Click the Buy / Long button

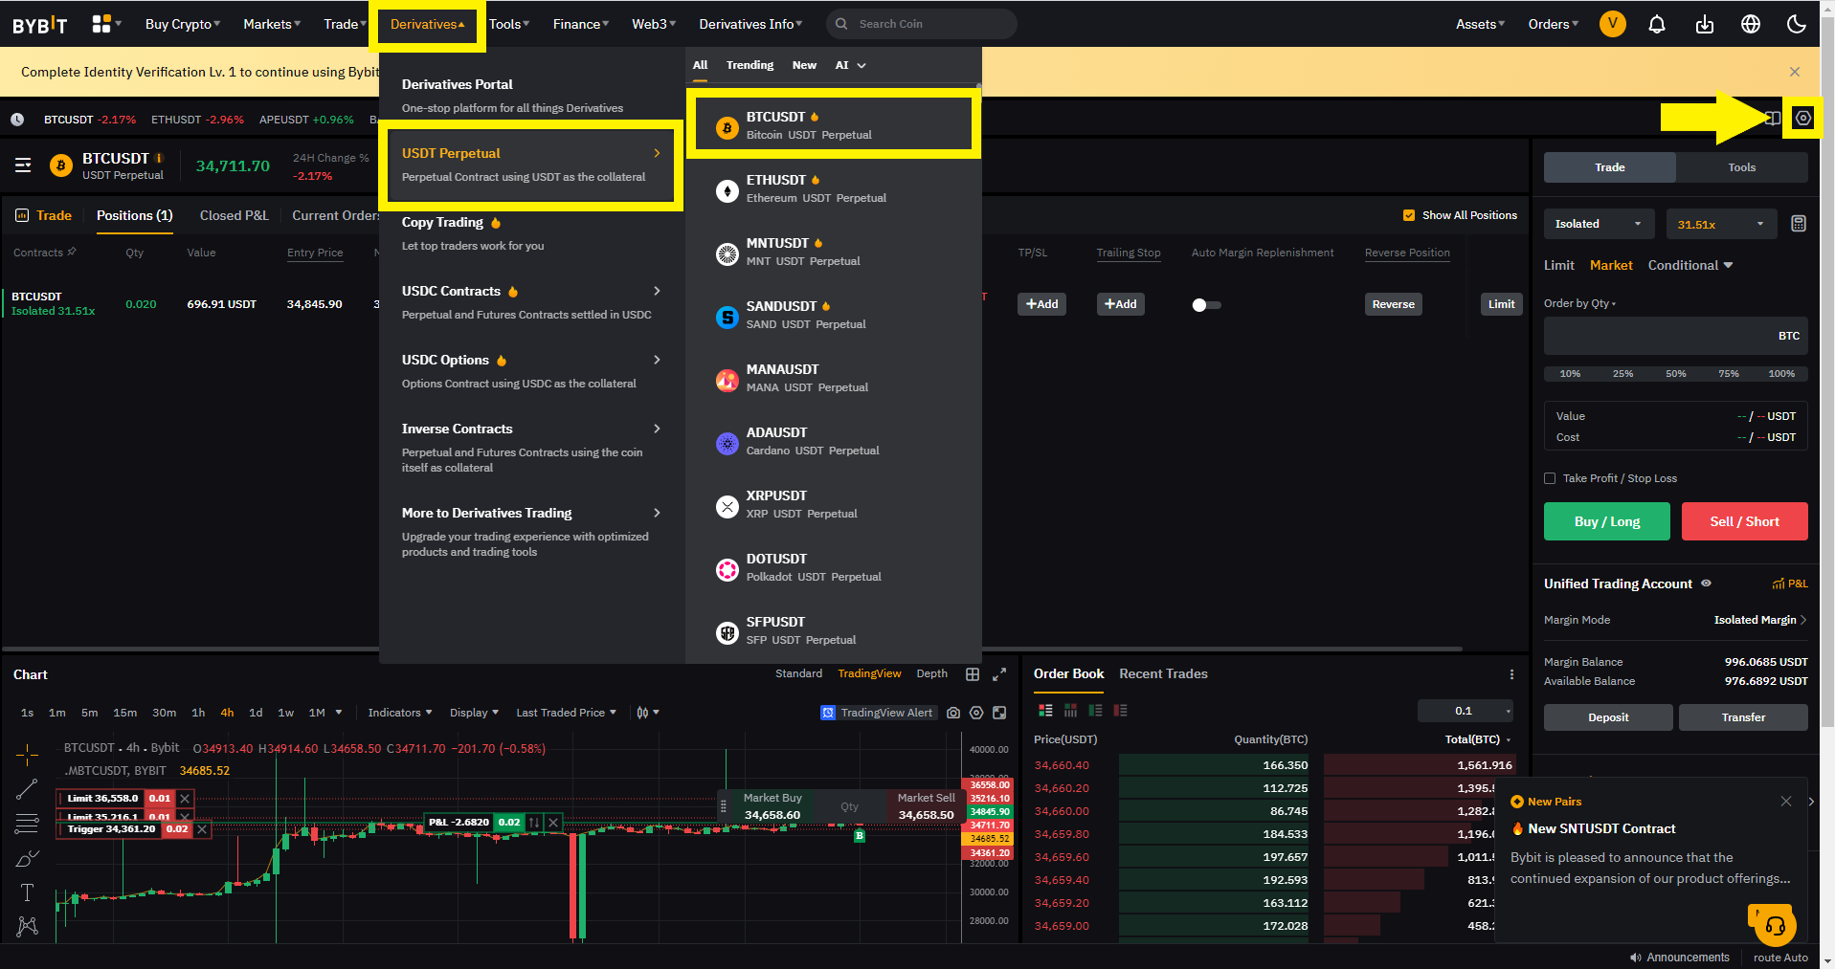[1606, 521]
